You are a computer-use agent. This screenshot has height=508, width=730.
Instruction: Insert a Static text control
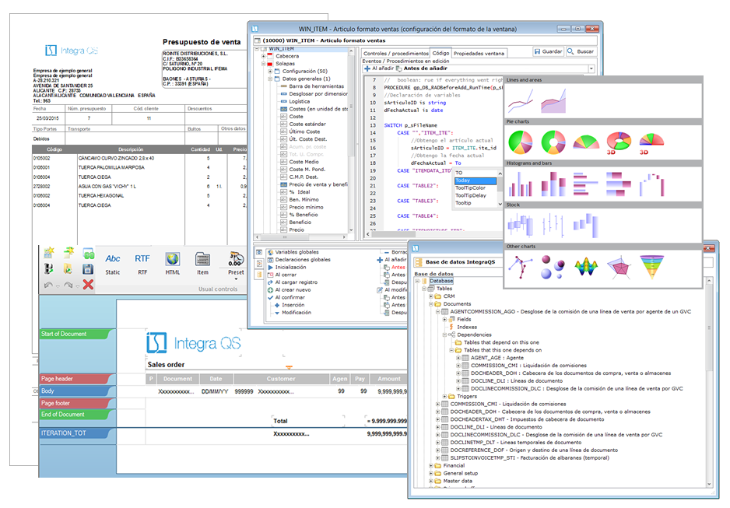coord(113,265)
